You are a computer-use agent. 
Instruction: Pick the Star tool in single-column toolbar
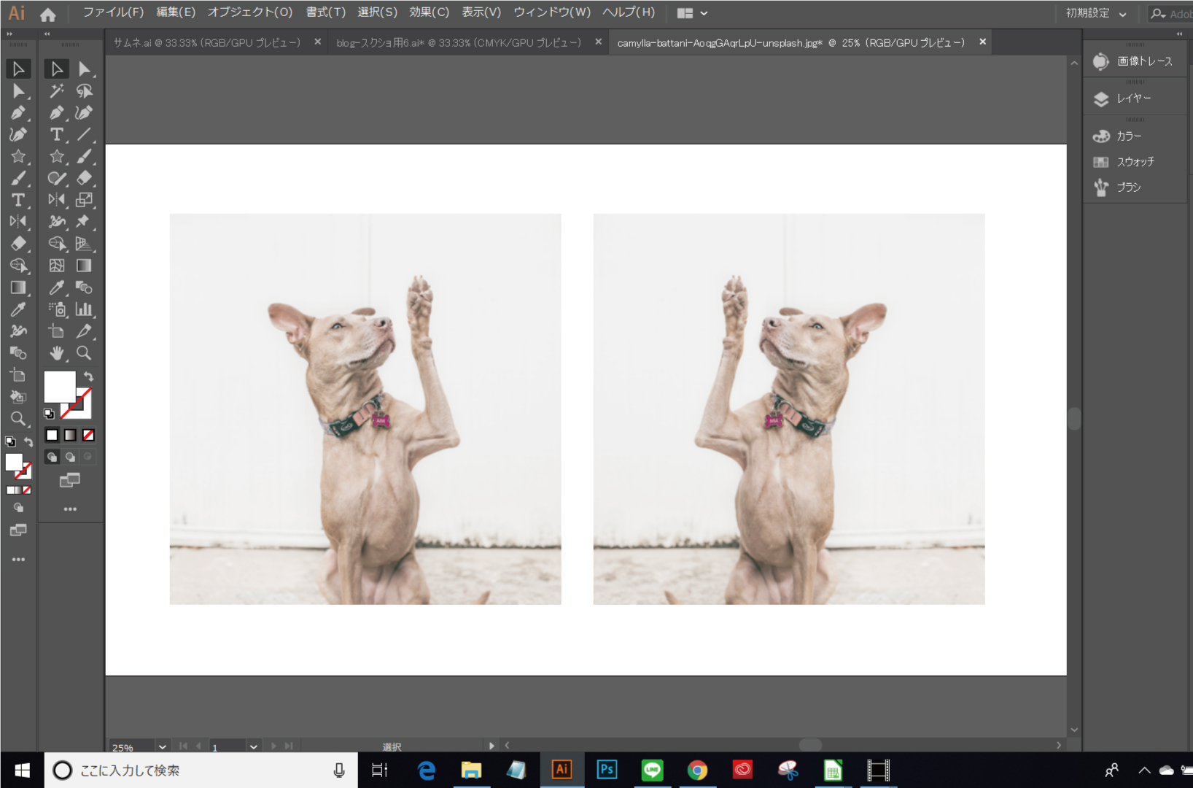(18, 156)
